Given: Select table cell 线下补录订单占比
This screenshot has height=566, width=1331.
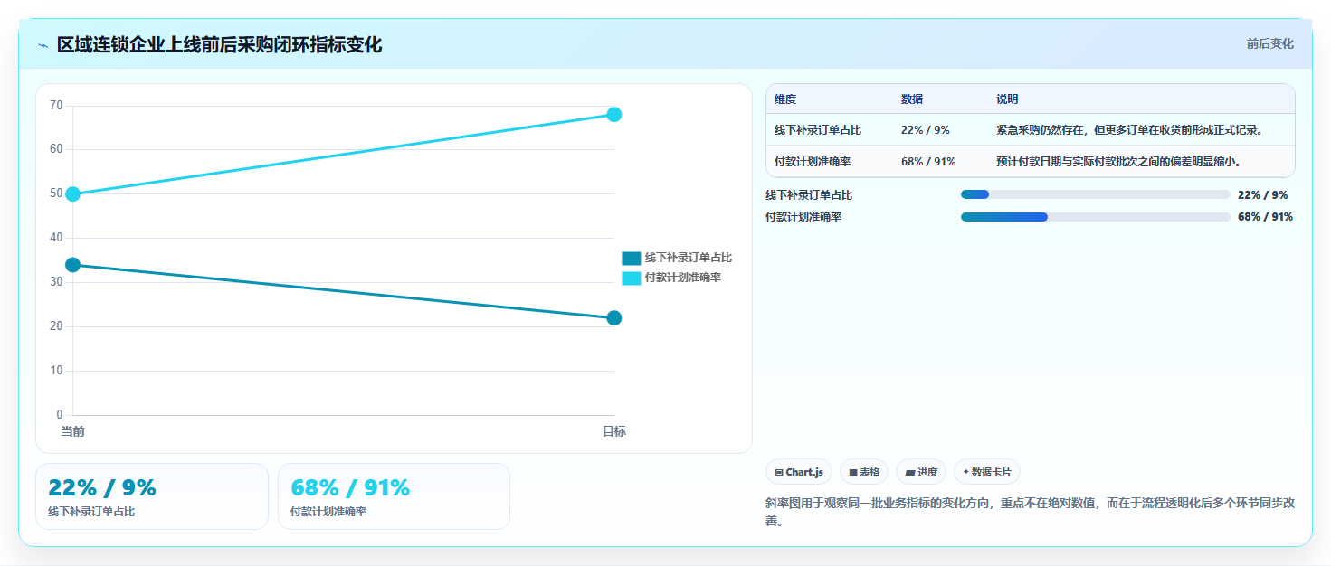Looking at the screenshot, I should pos(818,130).
